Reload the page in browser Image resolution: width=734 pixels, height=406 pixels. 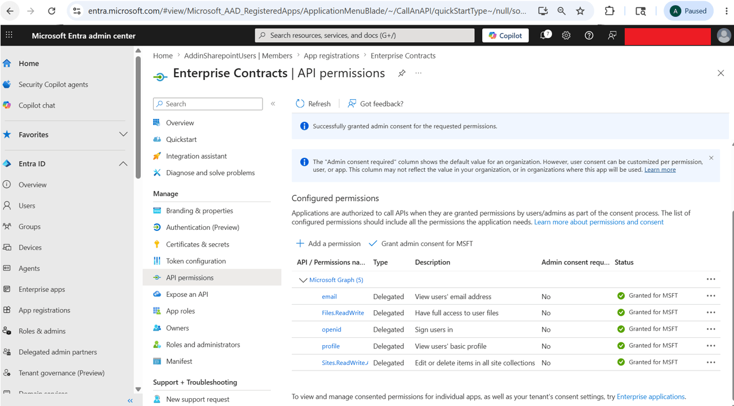click(51, 11)
